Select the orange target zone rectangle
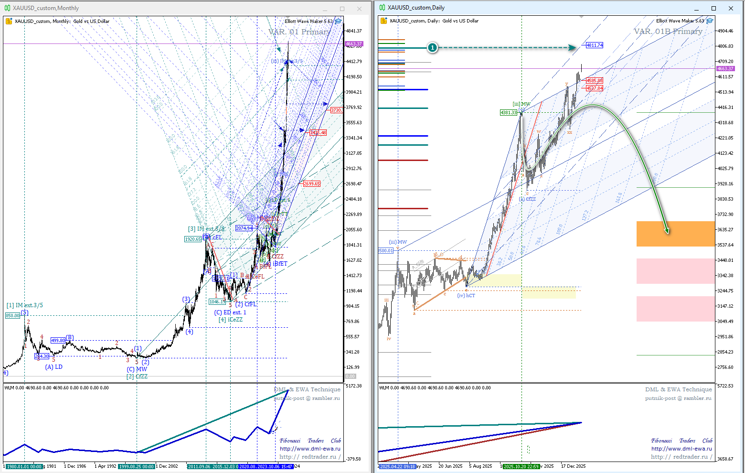745x473 pixels. coord(675,234)
